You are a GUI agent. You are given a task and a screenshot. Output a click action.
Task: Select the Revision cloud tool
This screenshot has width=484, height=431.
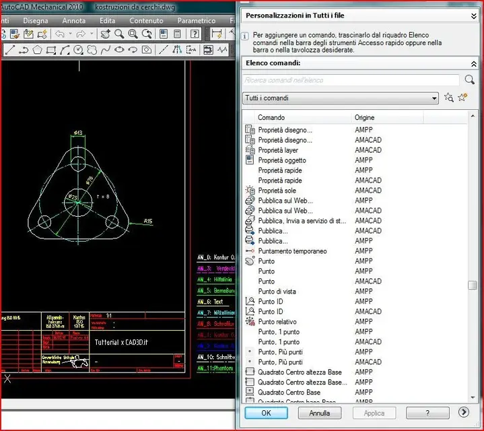coord(92,50)
